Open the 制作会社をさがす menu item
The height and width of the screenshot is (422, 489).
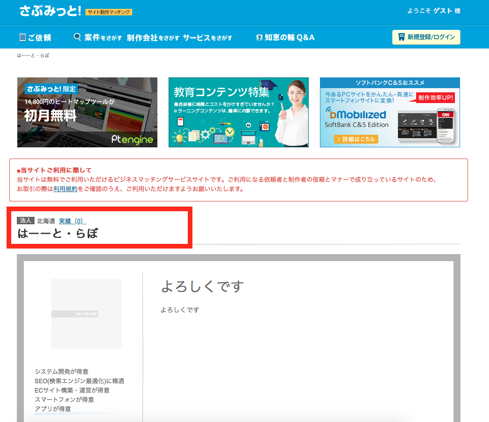tap(153, 38)
